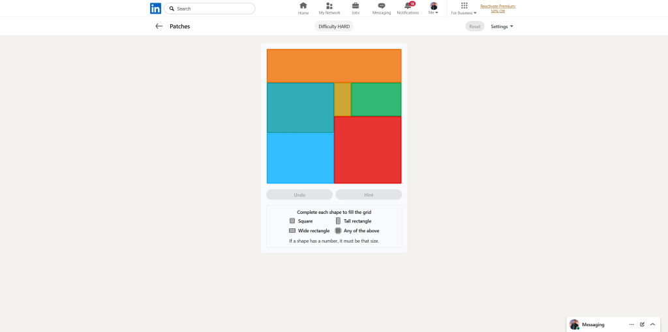The image size is (668, 332).
Task: Open Messaging from top navigation
Action: coord(382,8)
